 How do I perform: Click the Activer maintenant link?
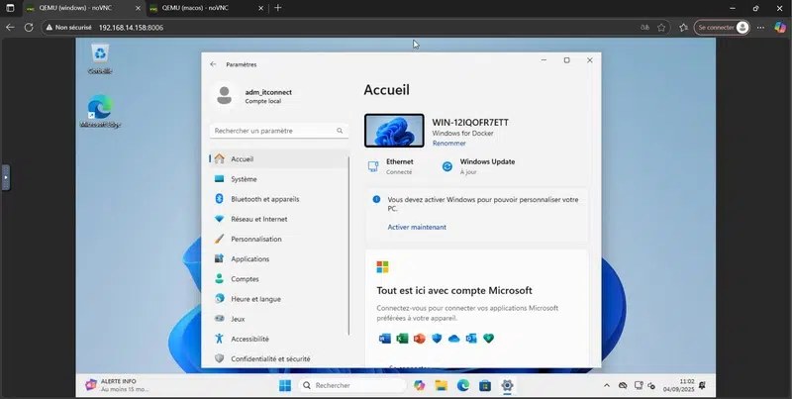(x=416, y=227)
